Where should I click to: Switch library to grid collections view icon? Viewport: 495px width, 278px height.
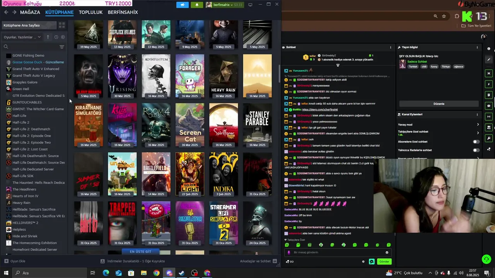coord(61,25)
